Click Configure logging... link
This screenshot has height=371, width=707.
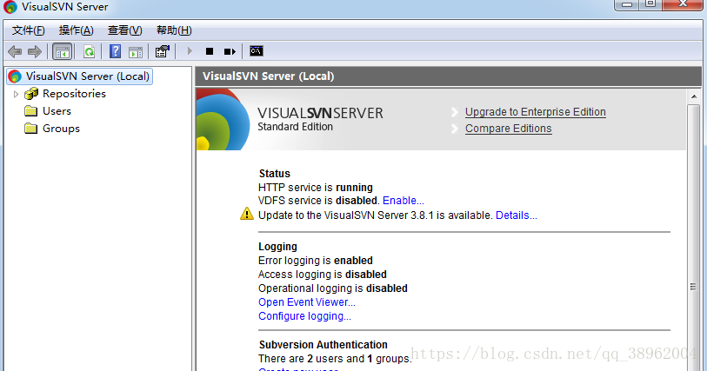pyautogui.click(x=304, y=316)
